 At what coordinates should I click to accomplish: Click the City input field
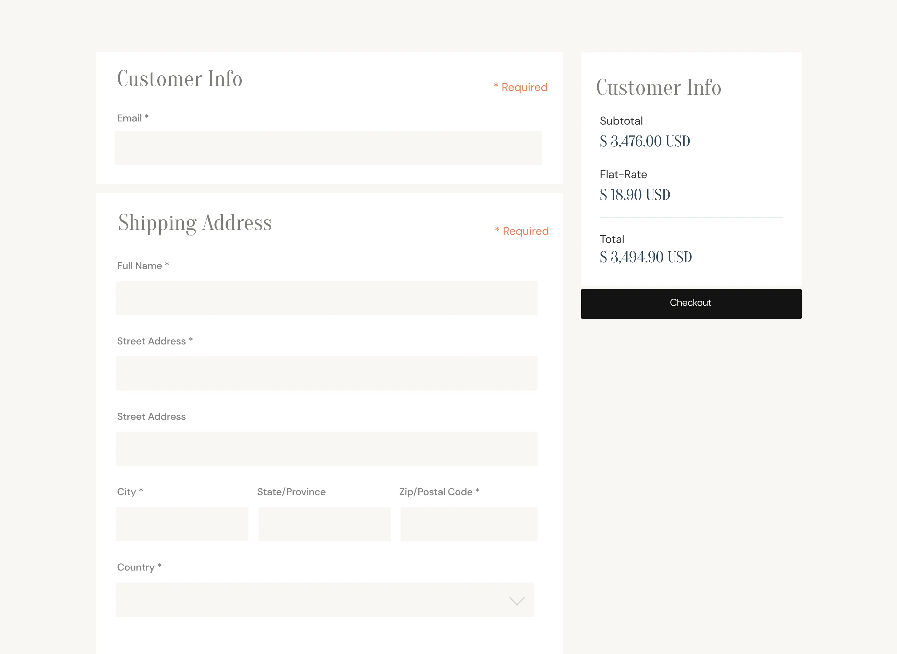182,524
